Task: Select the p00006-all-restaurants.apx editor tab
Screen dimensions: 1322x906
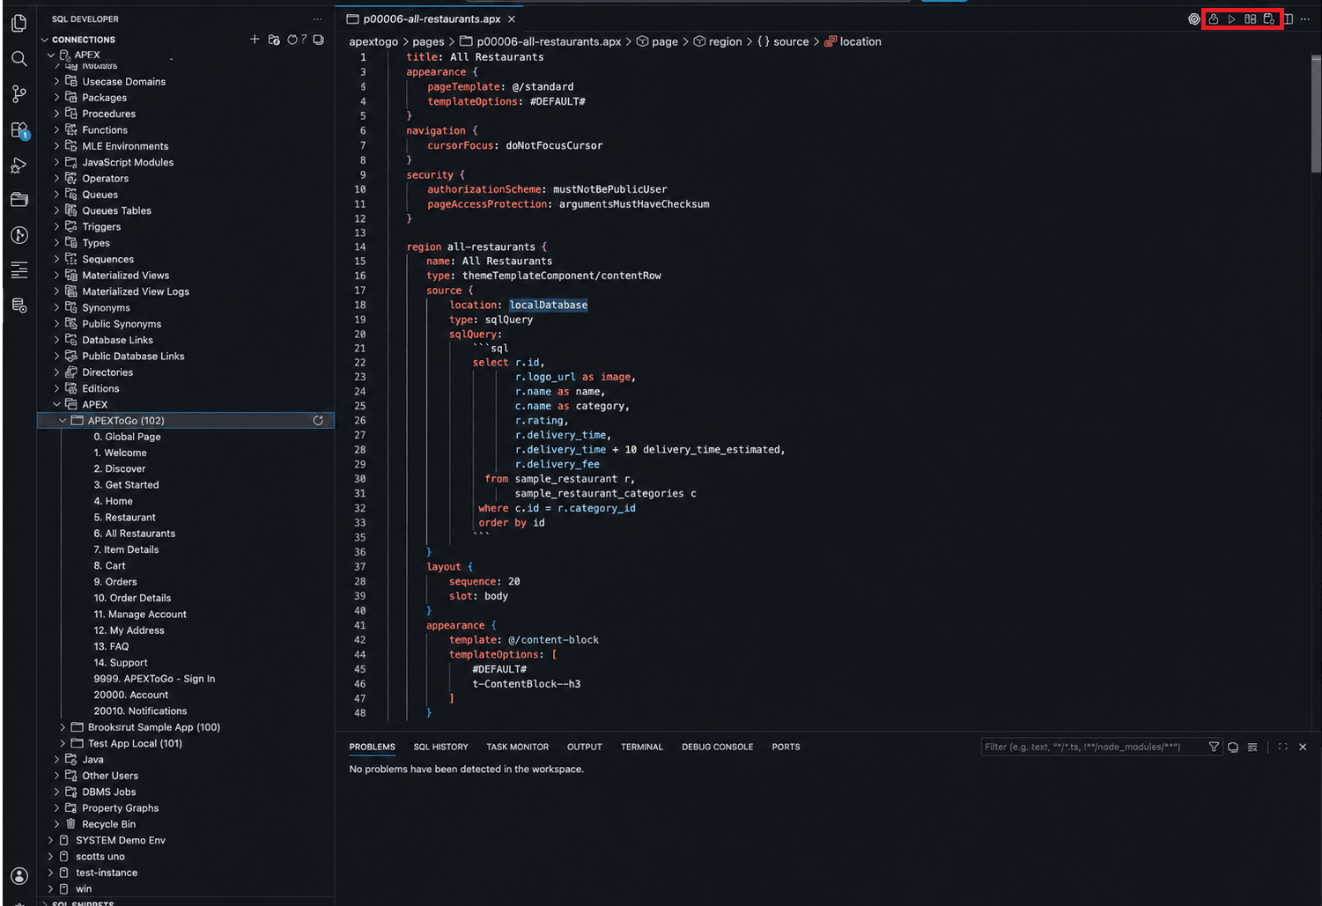Action: click(x=431, y=18)
